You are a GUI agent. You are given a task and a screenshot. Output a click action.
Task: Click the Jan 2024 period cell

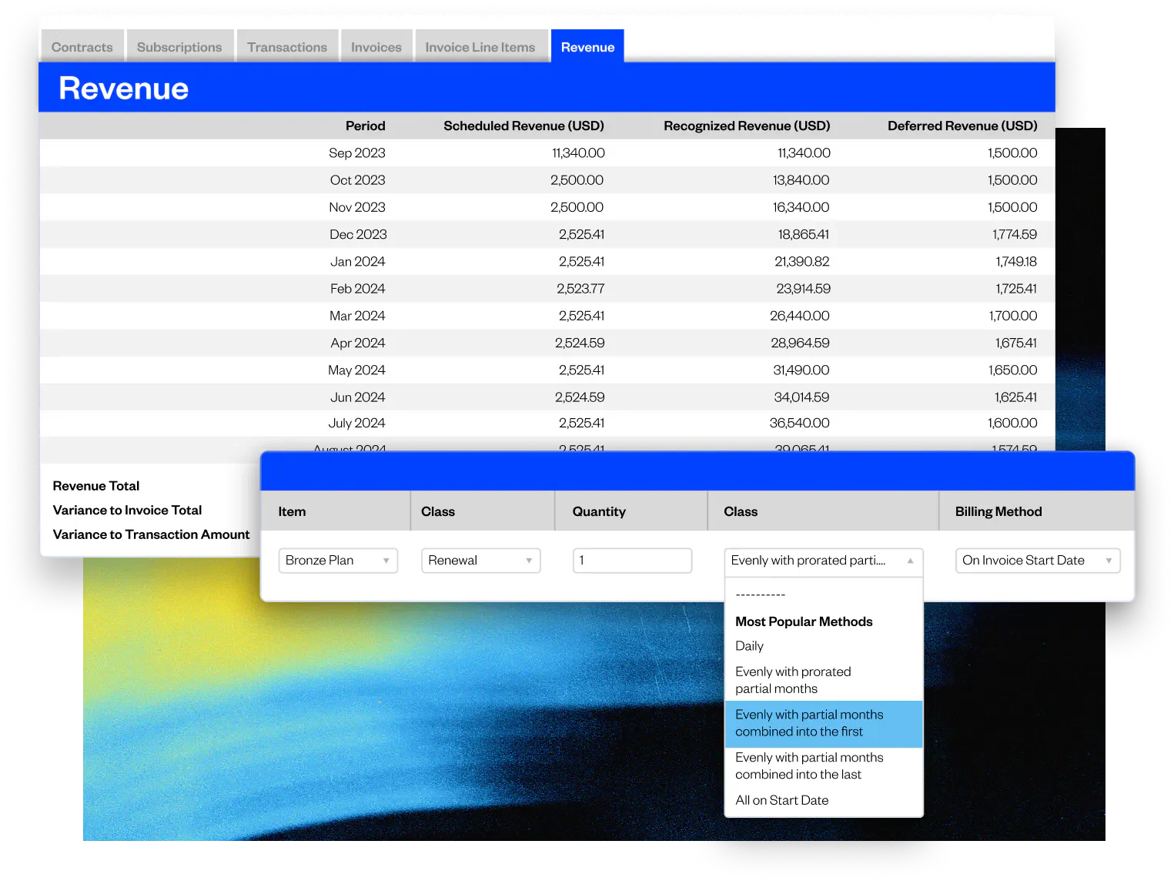[358, 262]
